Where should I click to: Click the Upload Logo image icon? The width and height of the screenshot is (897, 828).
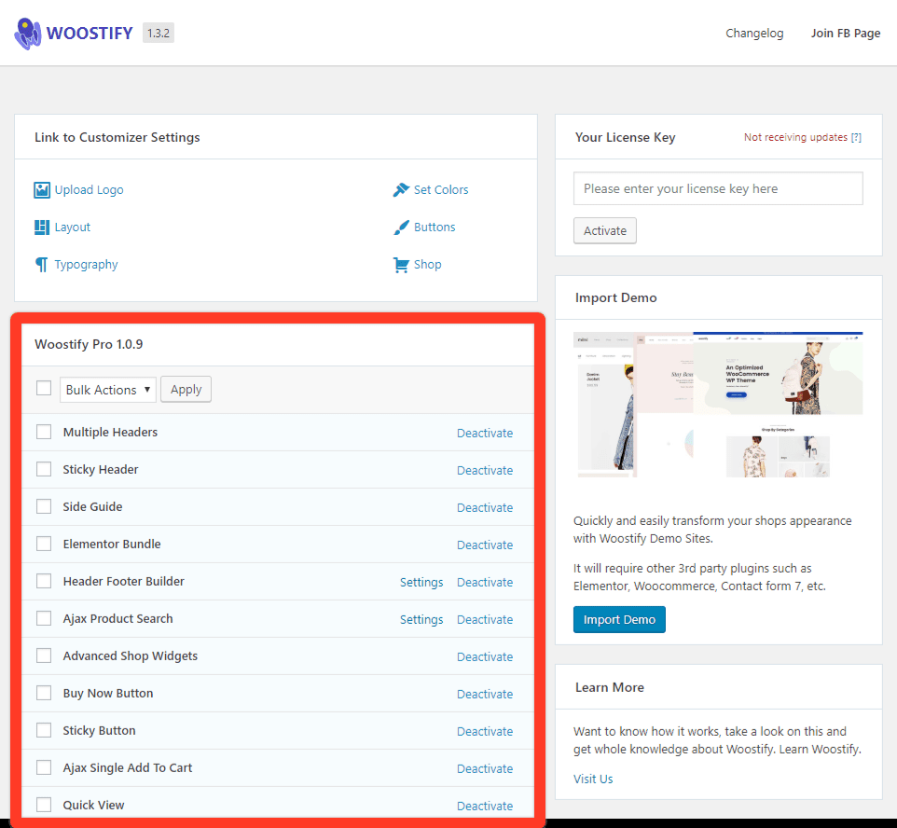42,190
